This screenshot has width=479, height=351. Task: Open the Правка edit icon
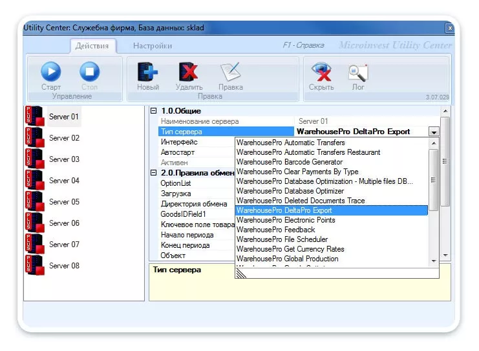(230, 72)
